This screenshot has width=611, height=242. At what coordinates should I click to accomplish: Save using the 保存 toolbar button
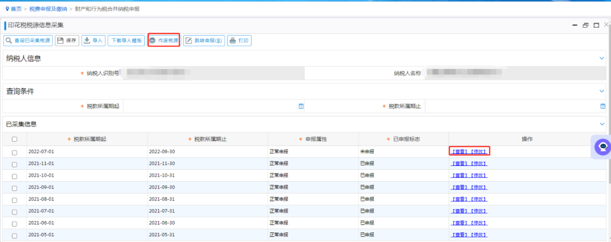pos(67,41)
